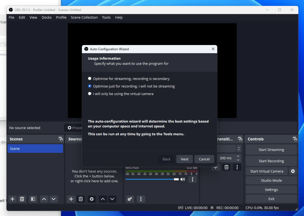The width and height of the screenshot is (304, 216).
Task: Start the Virtual Camera
Action: (x=267, y=171)
